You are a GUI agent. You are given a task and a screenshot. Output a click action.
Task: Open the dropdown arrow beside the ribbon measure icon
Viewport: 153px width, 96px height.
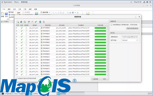tap(75, 13)
